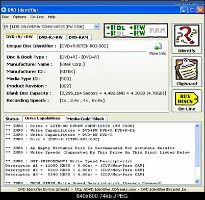Open the Disc menu
The image size is (205, 200).
(x=5, y=17)
